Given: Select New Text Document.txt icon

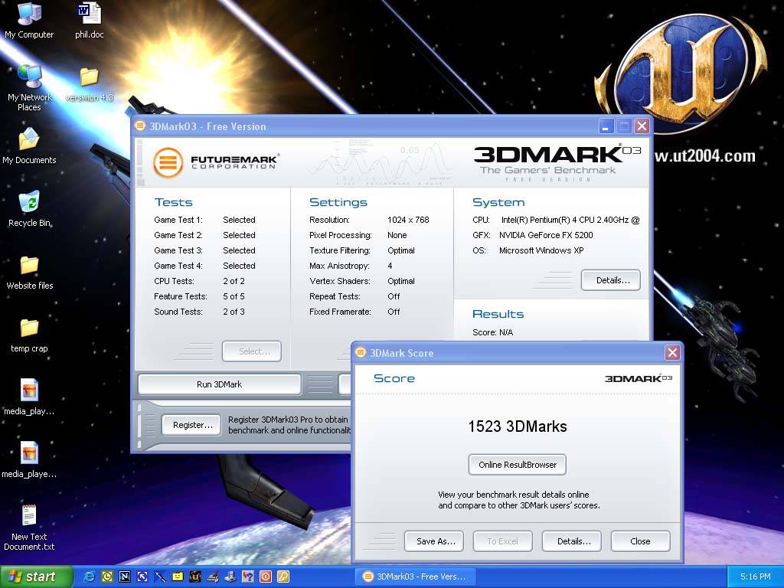Looking at the screenshot, I should coord(29,528).
